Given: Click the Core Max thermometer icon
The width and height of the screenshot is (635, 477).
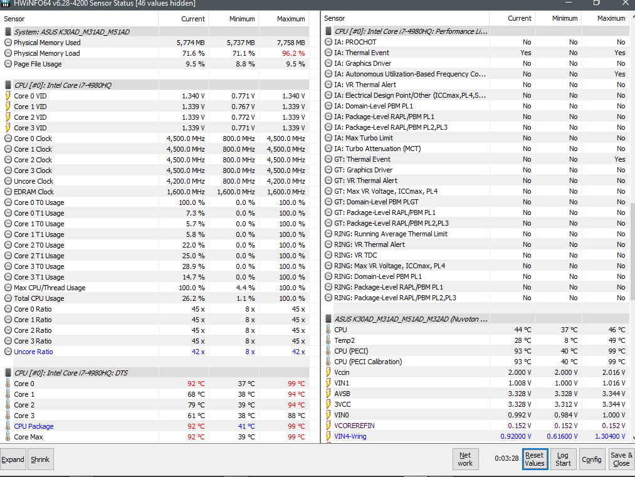Looking at the screenshot, I should (8, 437).
